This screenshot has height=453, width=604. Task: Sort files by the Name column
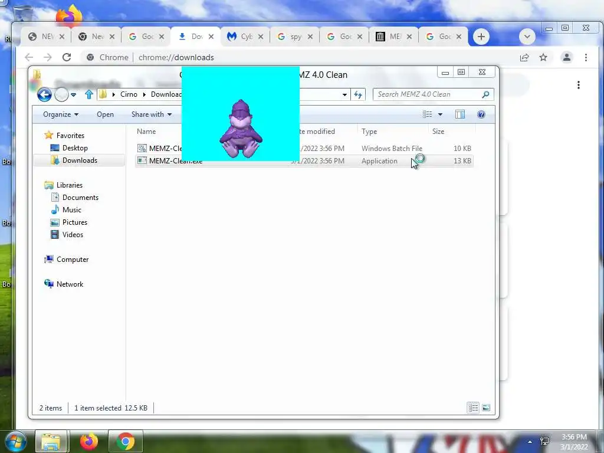146,132
